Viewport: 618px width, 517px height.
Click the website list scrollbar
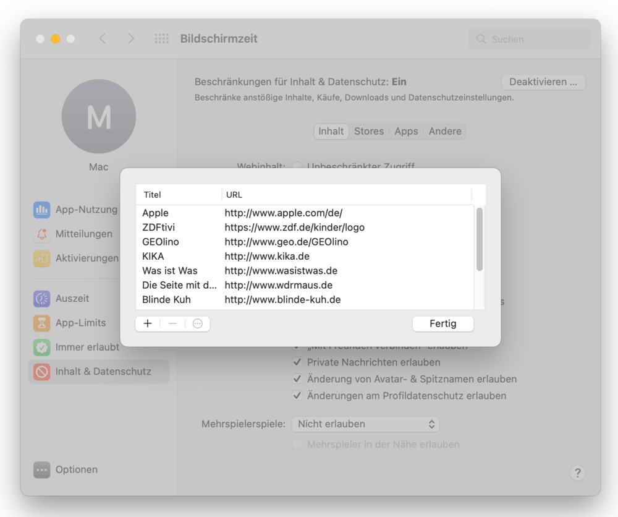pyautogui.click(x=480, y=240)
